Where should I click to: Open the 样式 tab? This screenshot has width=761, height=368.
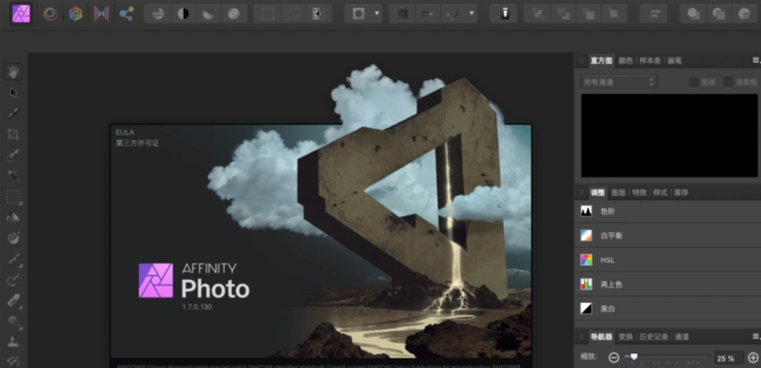660,193
